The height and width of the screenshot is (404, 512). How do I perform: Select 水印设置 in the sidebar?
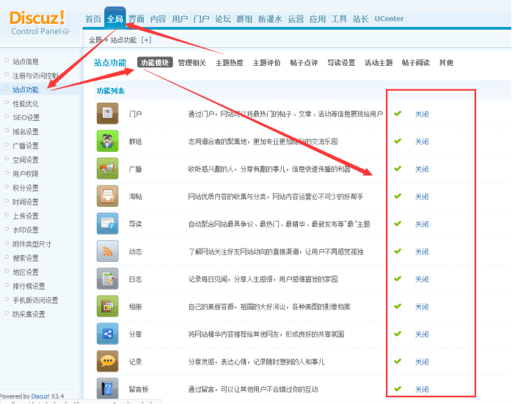(26, 230)
